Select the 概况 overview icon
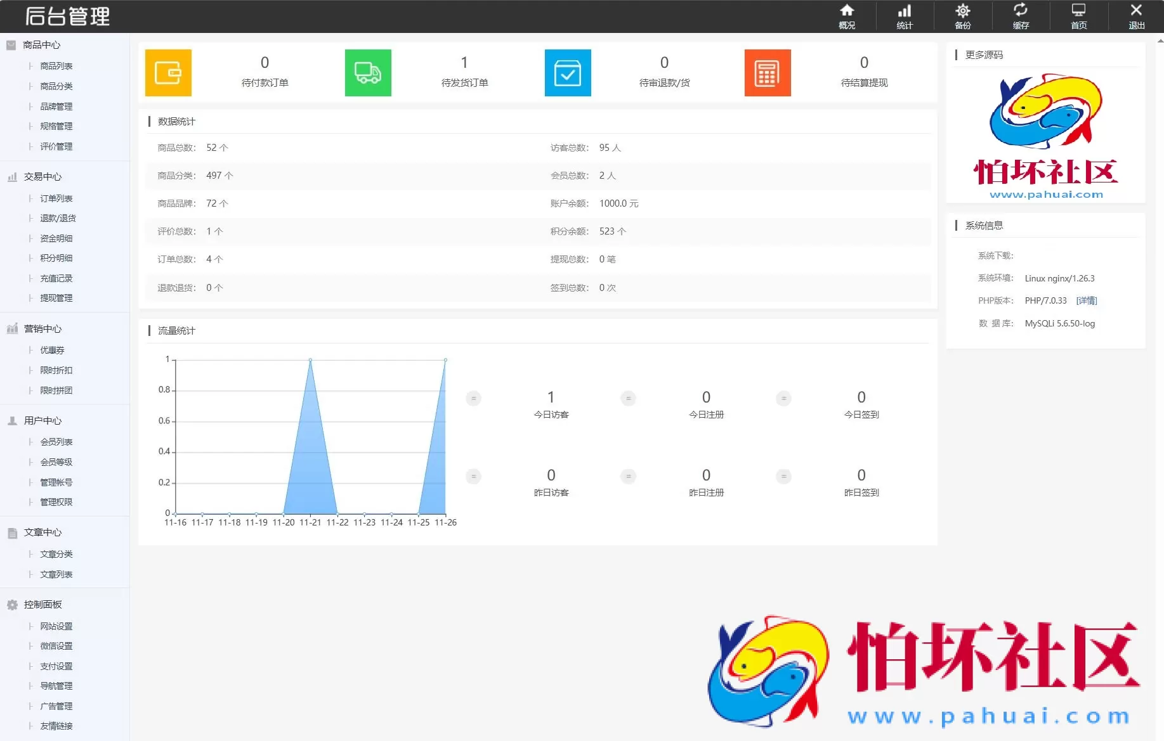 847,16
